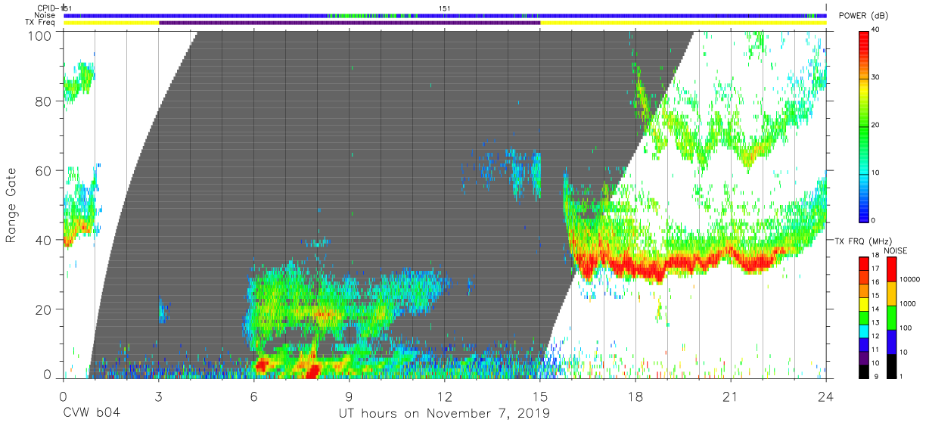Viewport: 929px width, 429px height.
Task: Click Range Gate tick label '60'
Action: click(43, 171)
